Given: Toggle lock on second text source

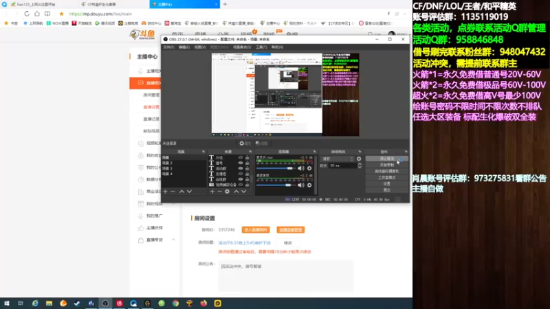Looking at the screenshot, I should click(x=247, y=163).
